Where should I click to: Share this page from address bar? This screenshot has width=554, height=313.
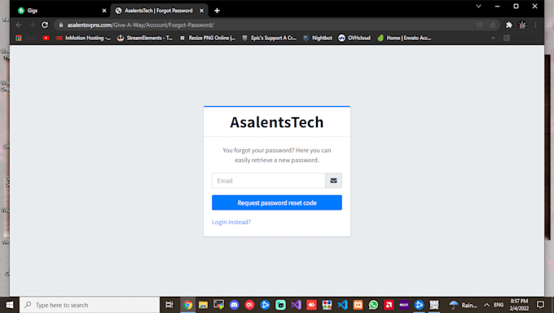pyautogui.click(x=479, y=24)
